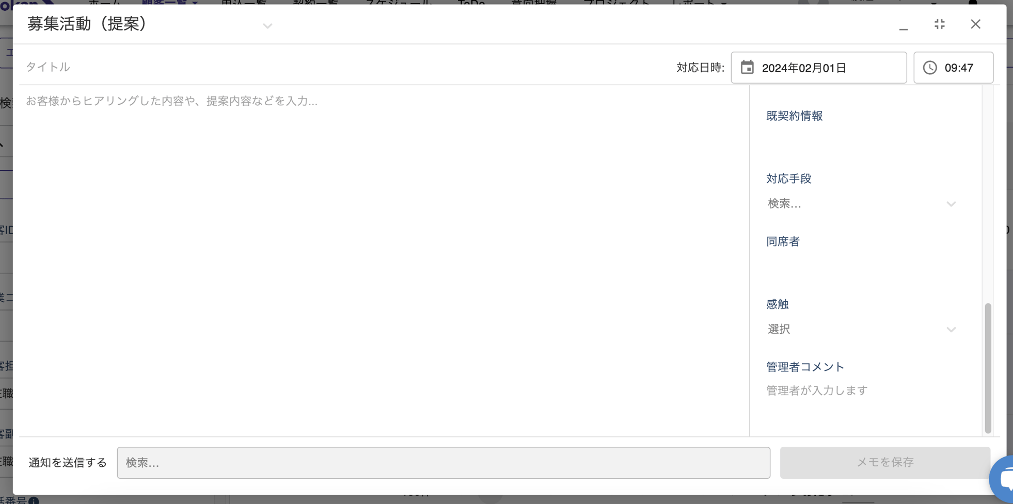Screen dimensions: 1013x504
Task: Click the メモを保存 button
Action: [884, 462]
